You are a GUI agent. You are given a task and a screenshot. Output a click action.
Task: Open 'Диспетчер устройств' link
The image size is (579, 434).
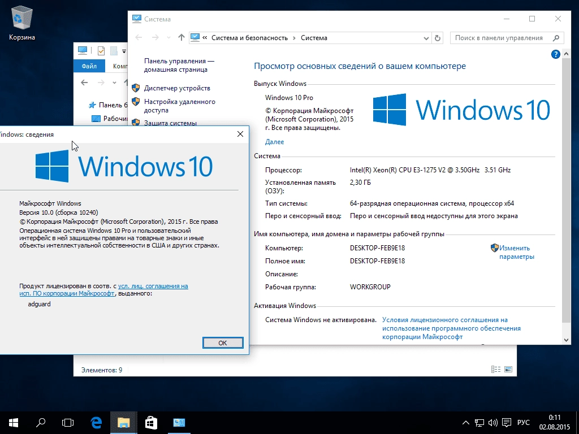(177, 88)
